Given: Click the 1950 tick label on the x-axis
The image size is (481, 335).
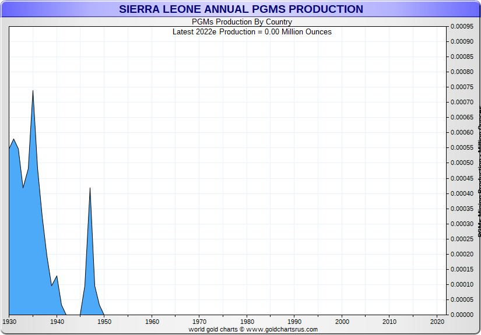Looking at the screenshot, I should tap(104, 322).
